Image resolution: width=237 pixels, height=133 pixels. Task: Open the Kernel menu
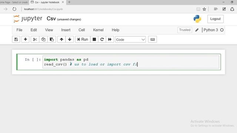click(x=98, y=30)
